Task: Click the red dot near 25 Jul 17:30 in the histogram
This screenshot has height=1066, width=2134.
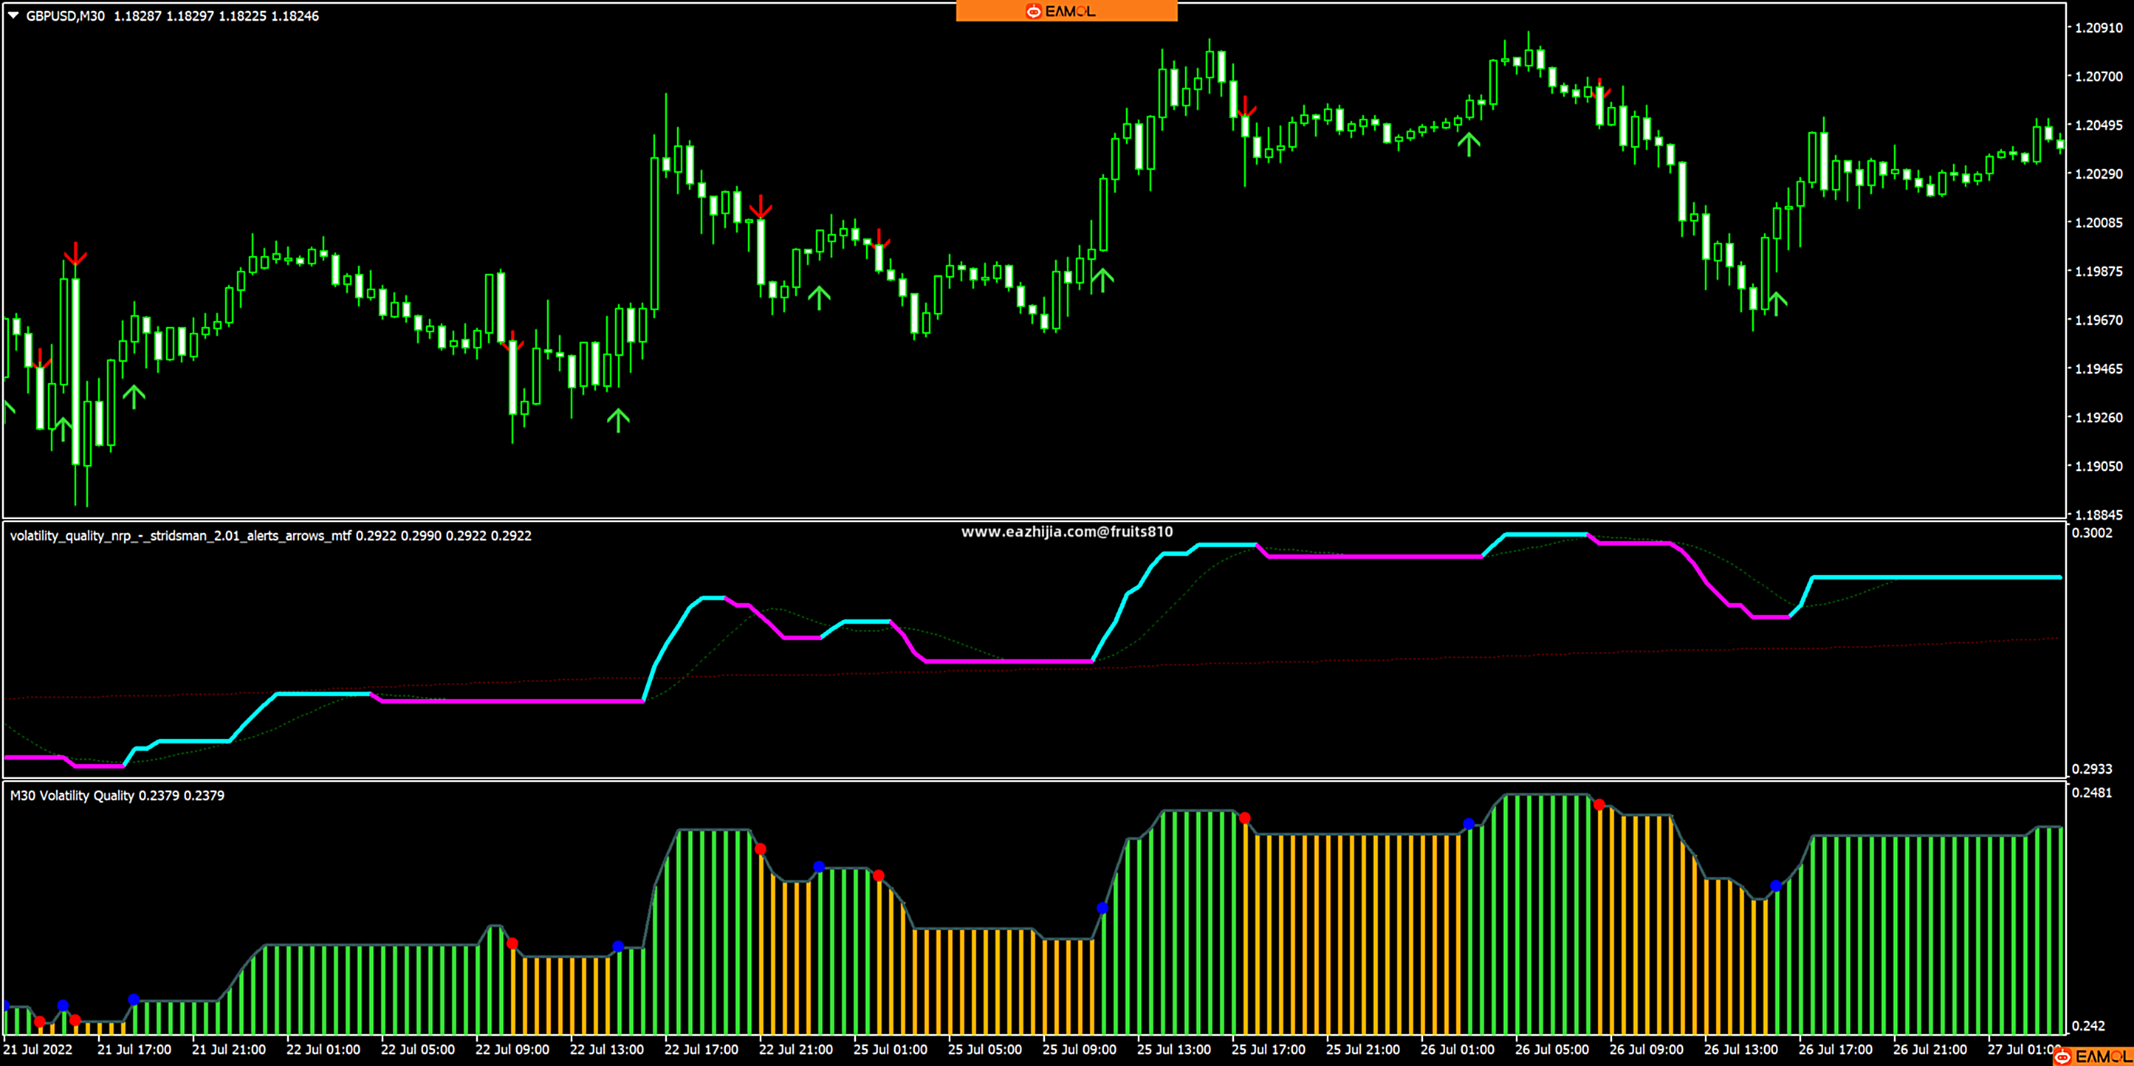Action: [1245, 819]
